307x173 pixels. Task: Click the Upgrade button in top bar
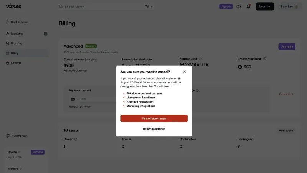(226, 7)
